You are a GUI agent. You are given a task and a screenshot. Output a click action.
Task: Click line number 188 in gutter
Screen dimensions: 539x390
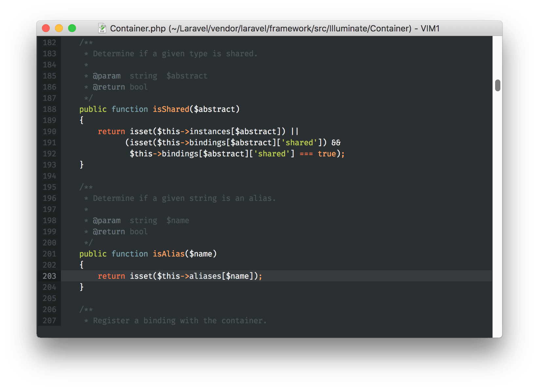point(49,109)
